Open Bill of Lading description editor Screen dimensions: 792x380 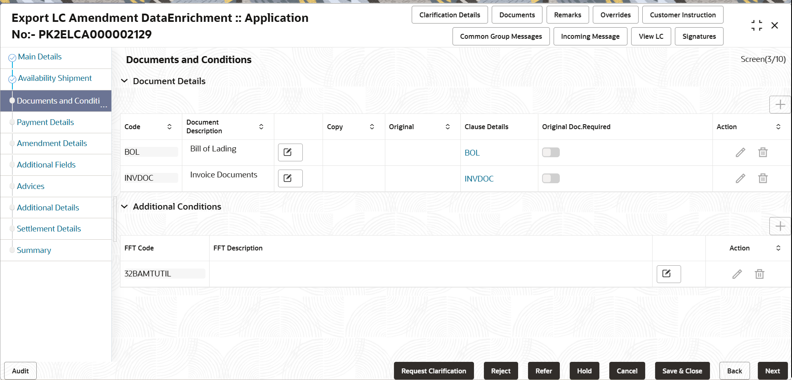click(290, 152)
